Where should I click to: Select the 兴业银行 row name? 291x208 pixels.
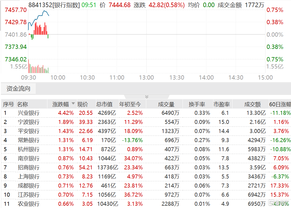click(29, 113)
